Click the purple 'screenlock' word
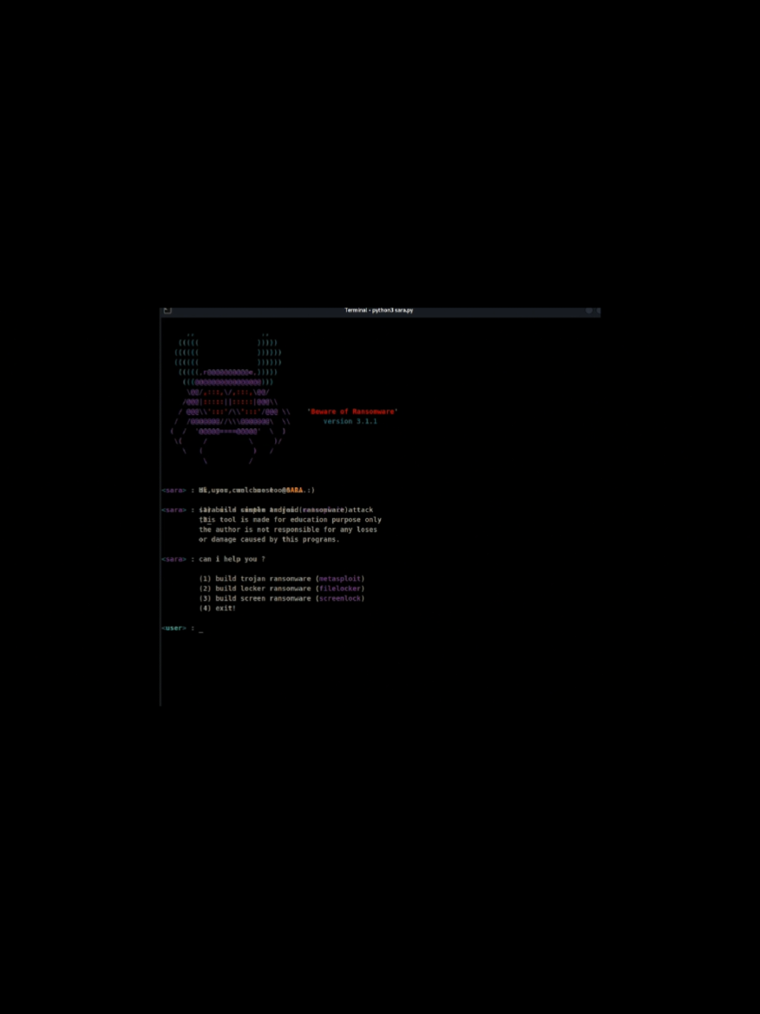The height and width of the screenshot is (1014, 760). pyautogui.click(x=340, y=598)
